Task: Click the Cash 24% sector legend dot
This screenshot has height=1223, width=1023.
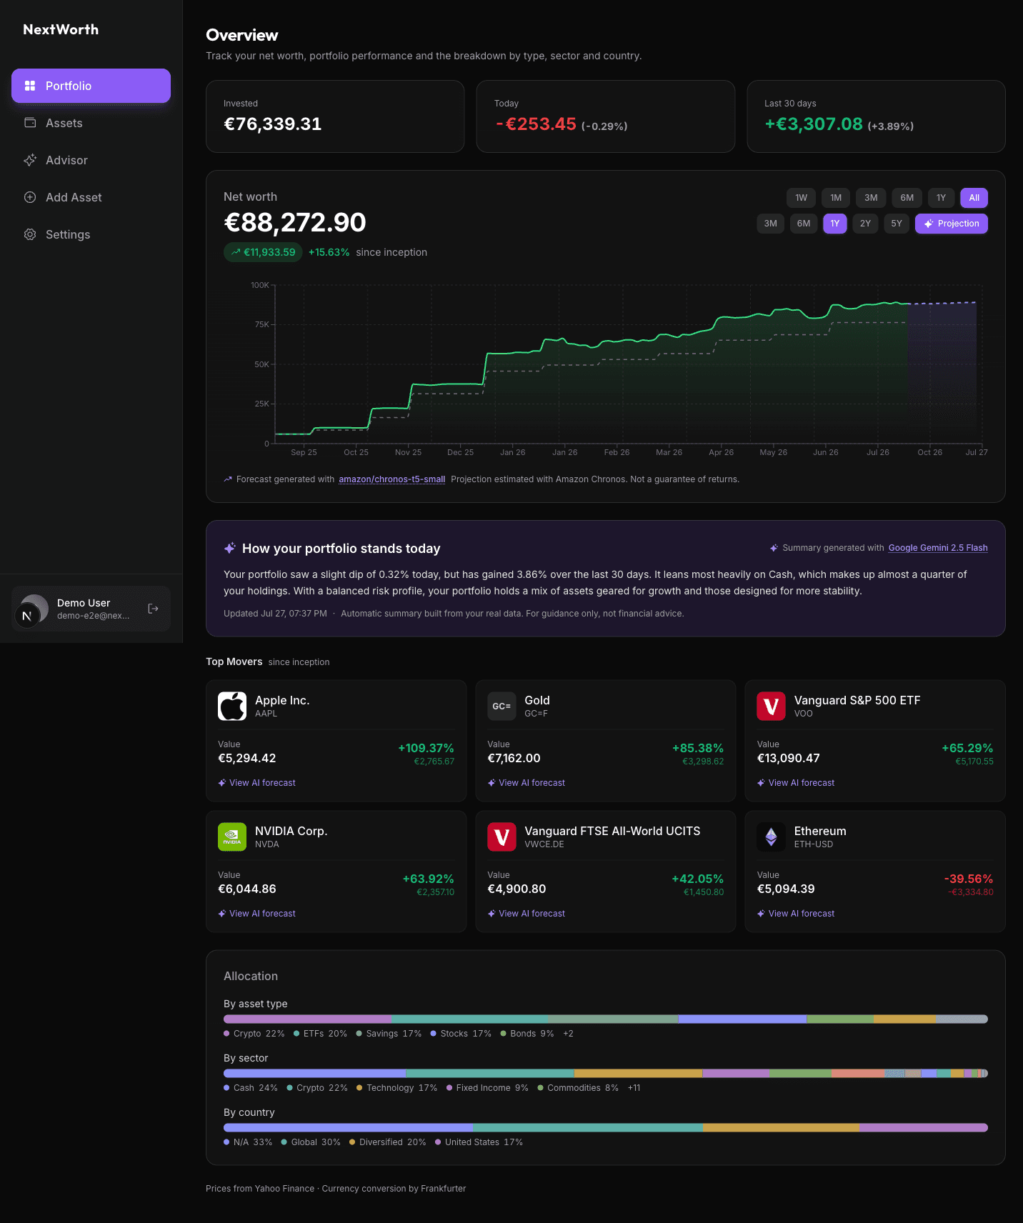Action: pos(226,1088)
